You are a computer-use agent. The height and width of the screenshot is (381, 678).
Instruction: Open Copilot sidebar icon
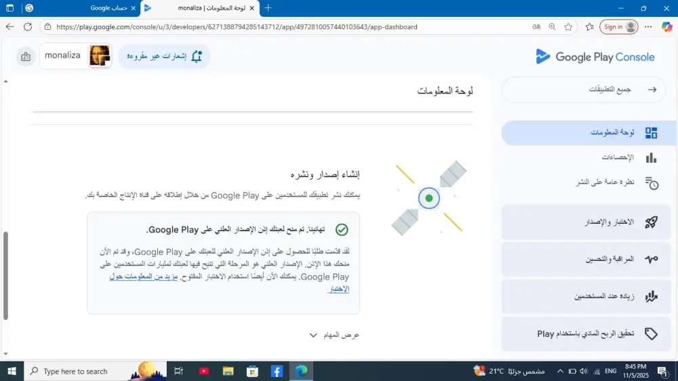666,27
